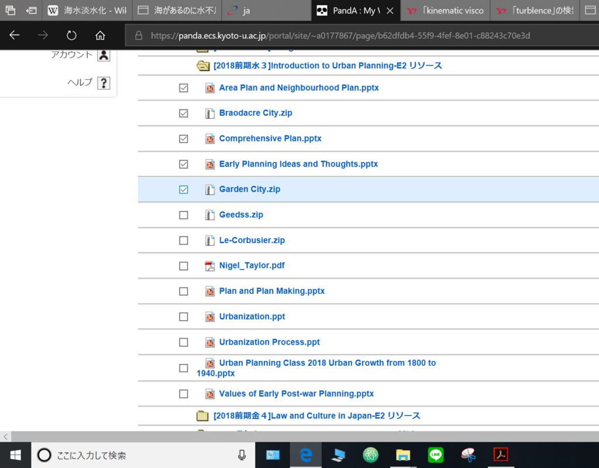599x468 pixels.
Task: Open Nigel_Taylor.pdf link
Action: (252, 265)
